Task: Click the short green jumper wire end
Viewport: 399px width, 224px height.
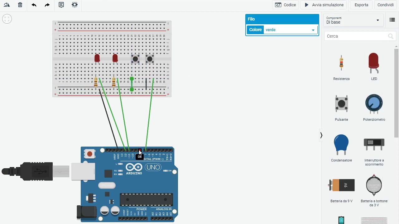Action: [x=132, y=90]
